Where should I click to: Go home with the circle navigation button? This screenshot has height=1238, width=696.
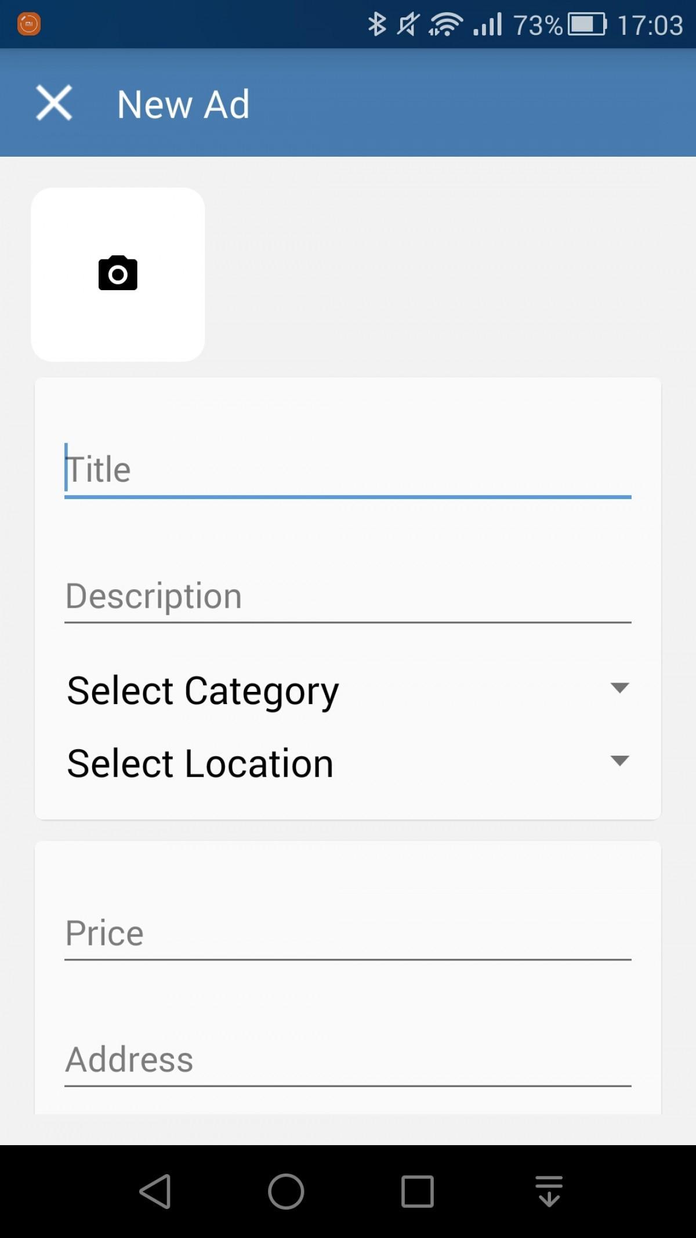[x=286, y=1191]
